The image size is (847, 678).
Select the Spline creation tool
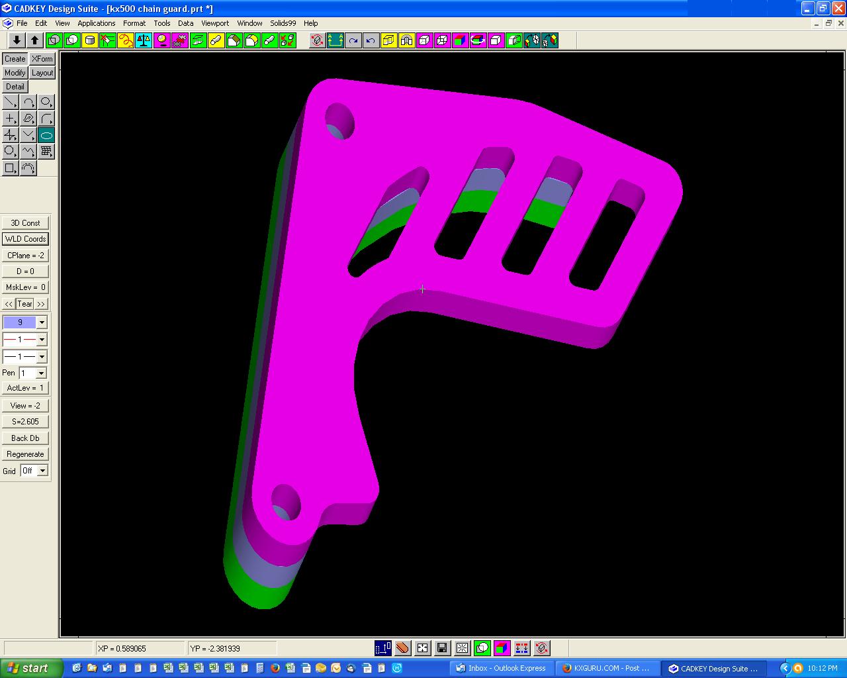point(28,151)
